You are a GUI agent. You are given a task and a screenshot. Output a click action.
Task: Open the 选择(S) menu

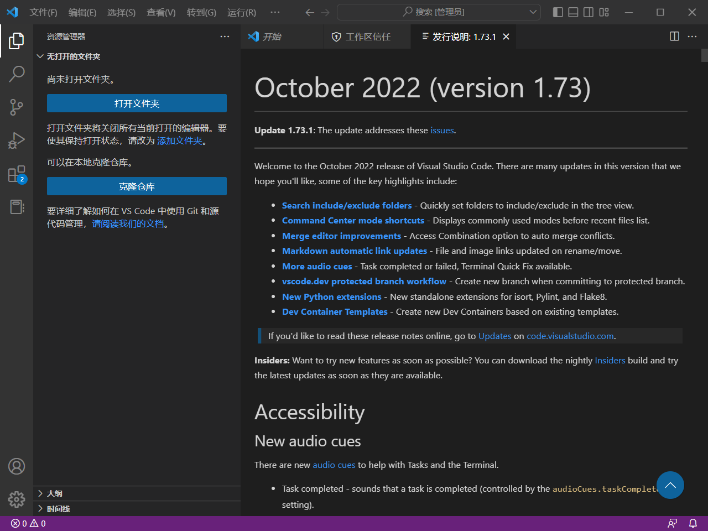pos(121,12)
